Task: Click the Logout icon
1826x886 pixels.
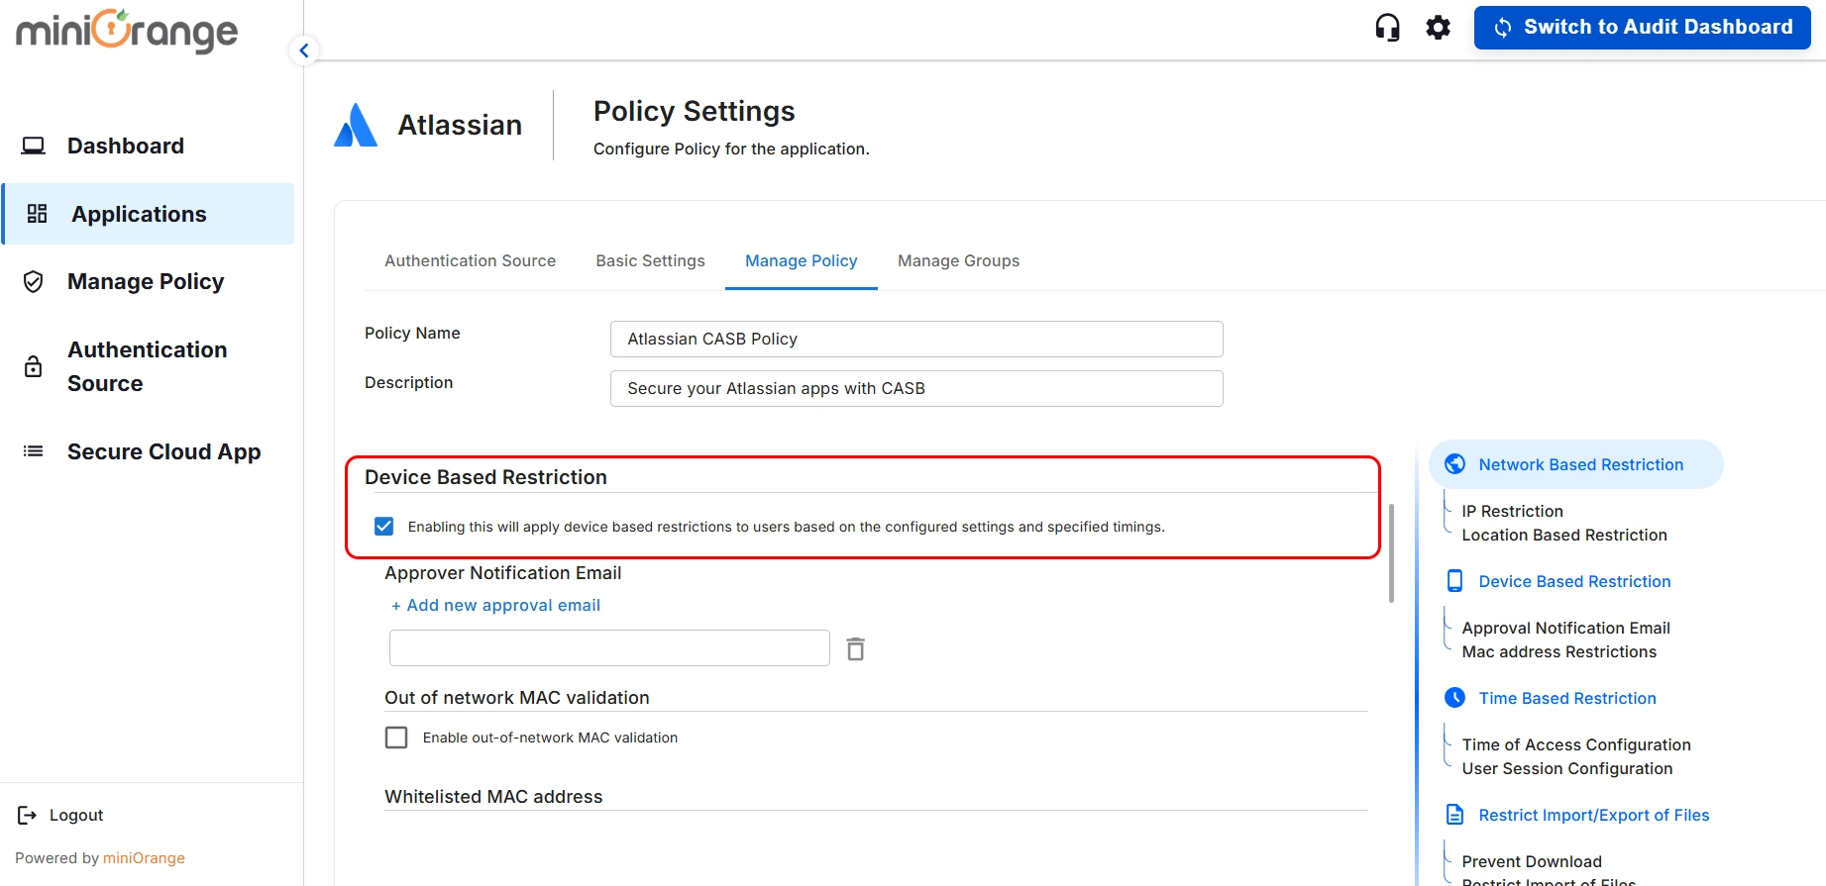Action: (27, 815)
